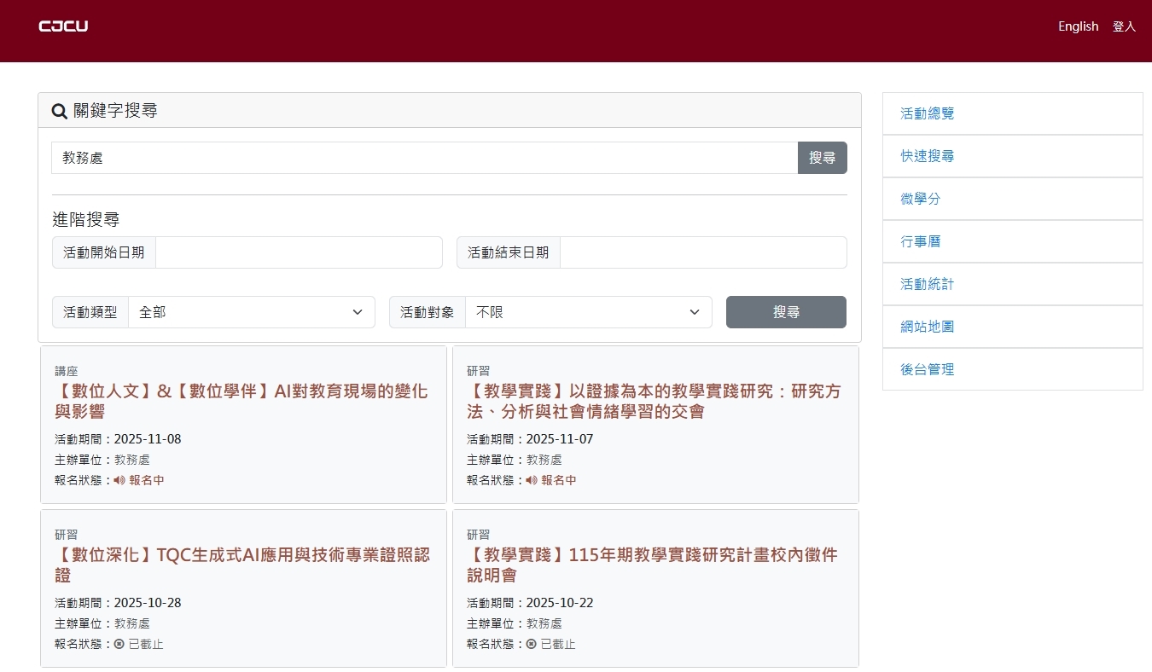Click the megaphone icon on the 2025-11-08 event

click(x=119, y=480)
